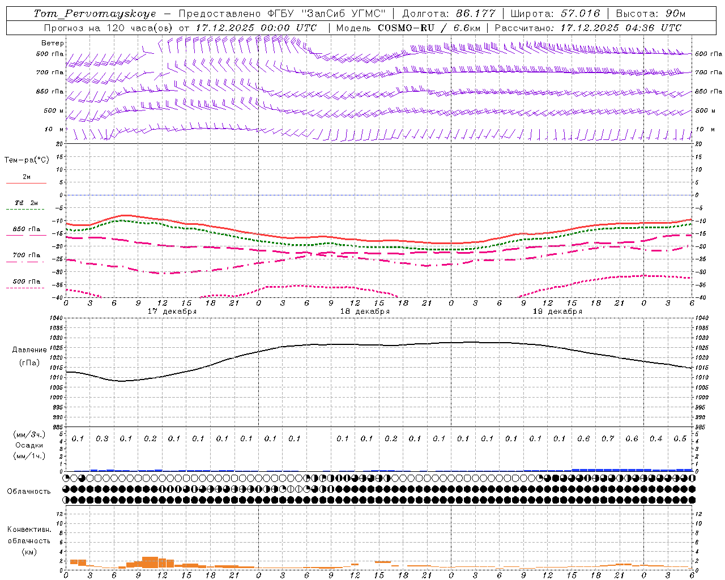Click the 0.5 precipitation value

point(680,439)
